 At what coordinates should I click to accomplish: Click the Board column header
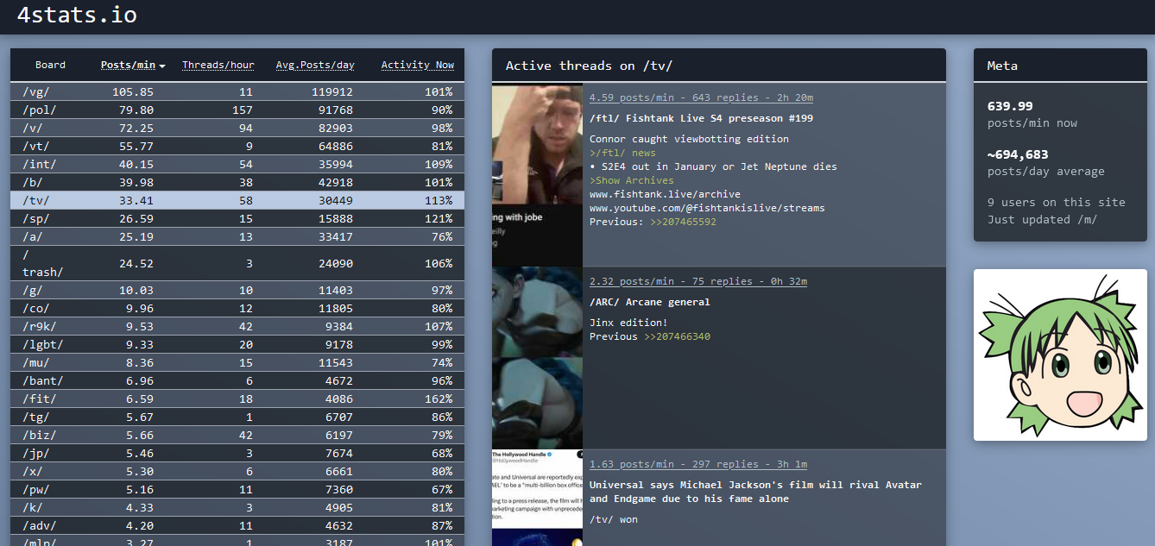pos(50,65)
